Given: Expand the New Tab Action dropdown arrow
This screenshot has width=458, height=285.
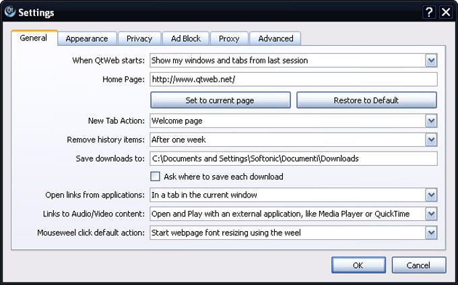Looking at the screenshot, I should click(x=431, y=121).
